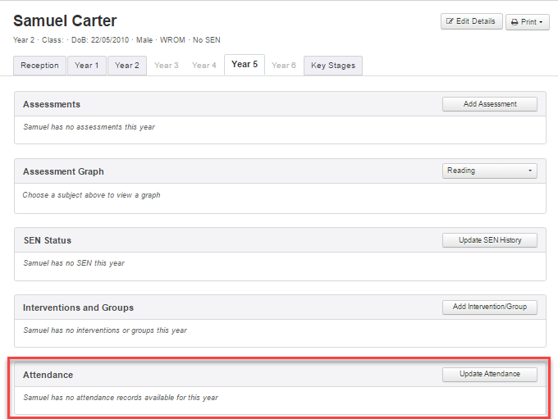Click the Add Intervention/Group button
Viewport: 558px width, 419px height.
pyautogui.click(x=490, y=307)
